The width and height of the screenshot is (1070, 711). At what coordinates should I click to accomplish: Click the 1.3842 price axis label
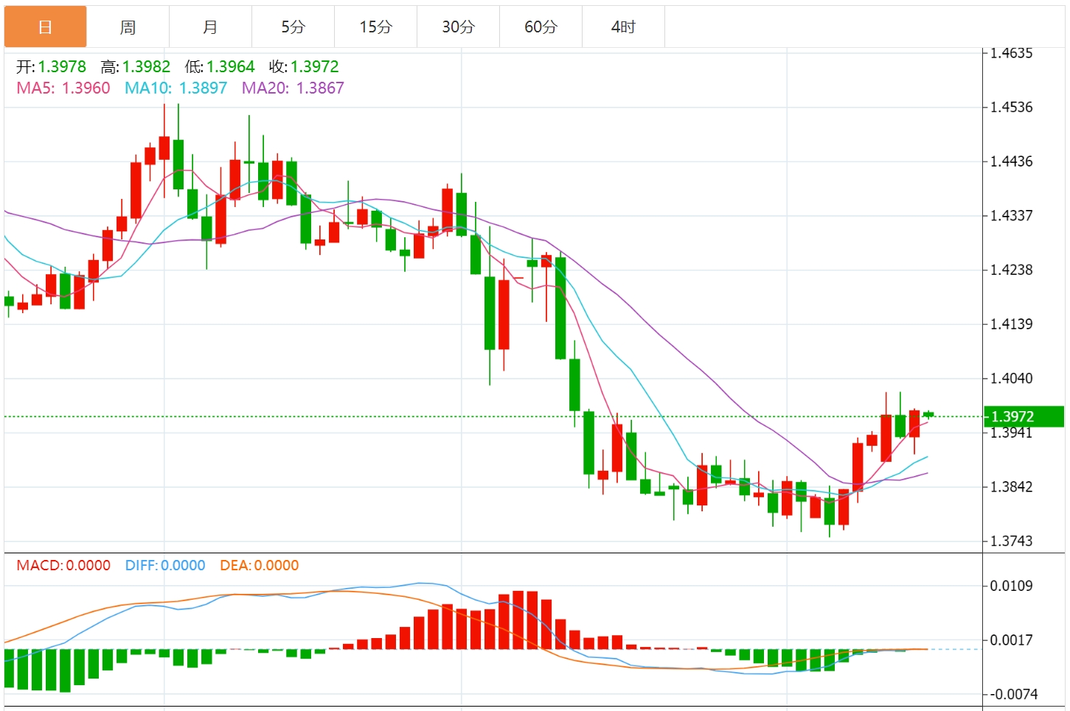pos(1011,487)
